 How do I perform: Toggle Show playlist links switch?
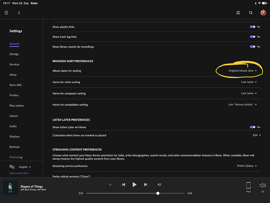tap(253, 27)
